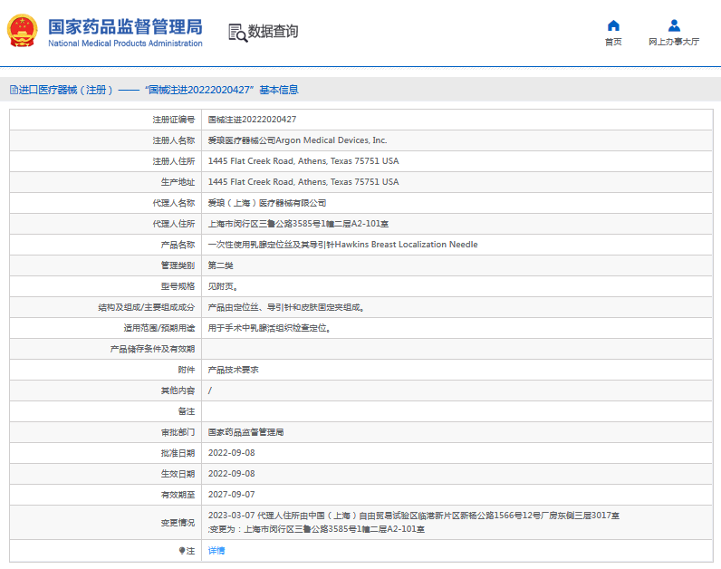Select the 适用范围 intended use value

click(269, 328)
